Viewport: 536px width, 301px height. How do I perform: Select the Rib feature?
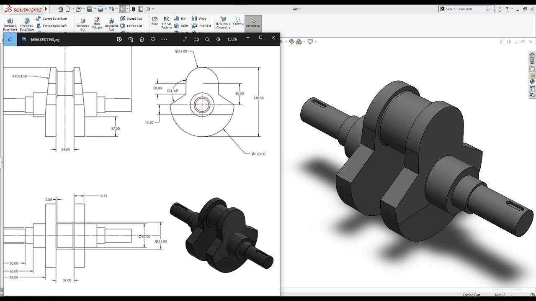(180, 18)
